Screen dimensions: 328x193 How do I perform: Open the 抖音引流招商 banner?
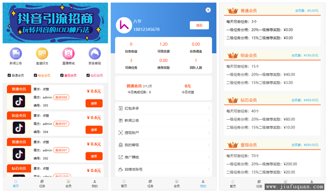click(55, 23)
